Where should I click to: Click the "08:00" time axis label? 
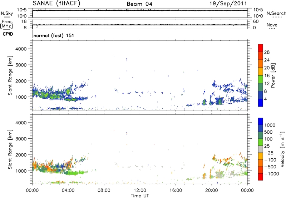[104, 190]
